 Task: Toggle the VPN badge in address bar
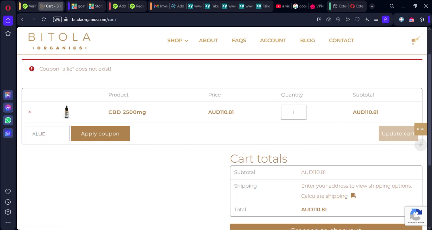pyautogui.click(x=57, y=20)
